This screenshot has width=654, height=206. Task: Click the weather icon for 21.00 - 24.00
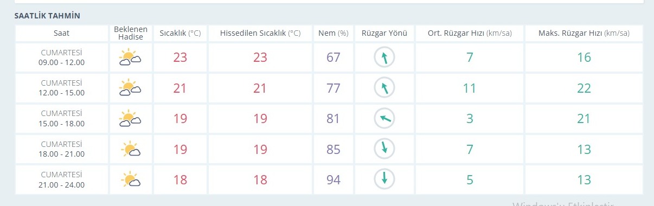click(x=131, y=179)
